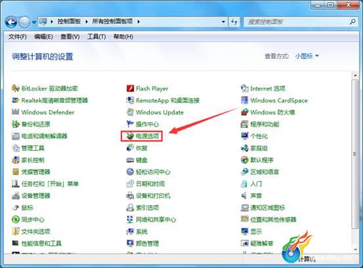
Task: Click the 默认程序 icon
Action: [x=245, y=160]
